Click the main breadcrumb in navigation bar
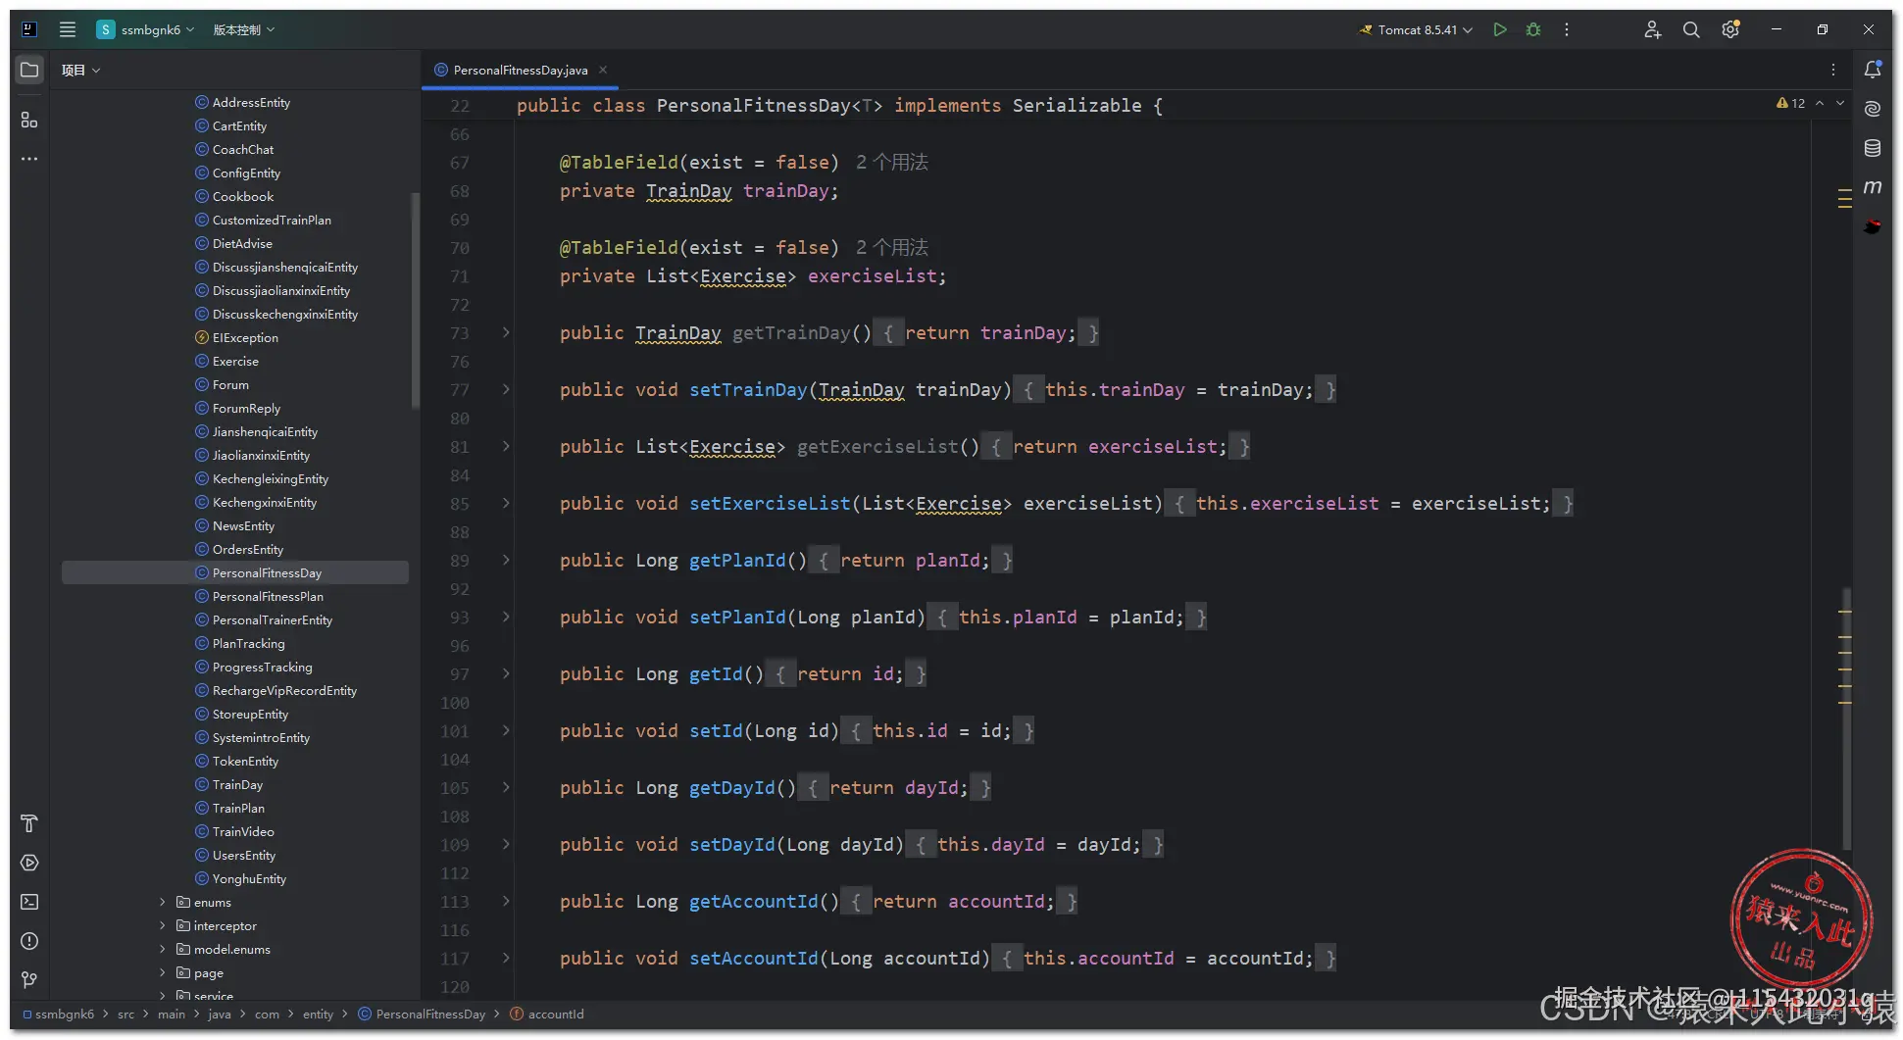The image size is (1903, 1040). [171, 1014]
